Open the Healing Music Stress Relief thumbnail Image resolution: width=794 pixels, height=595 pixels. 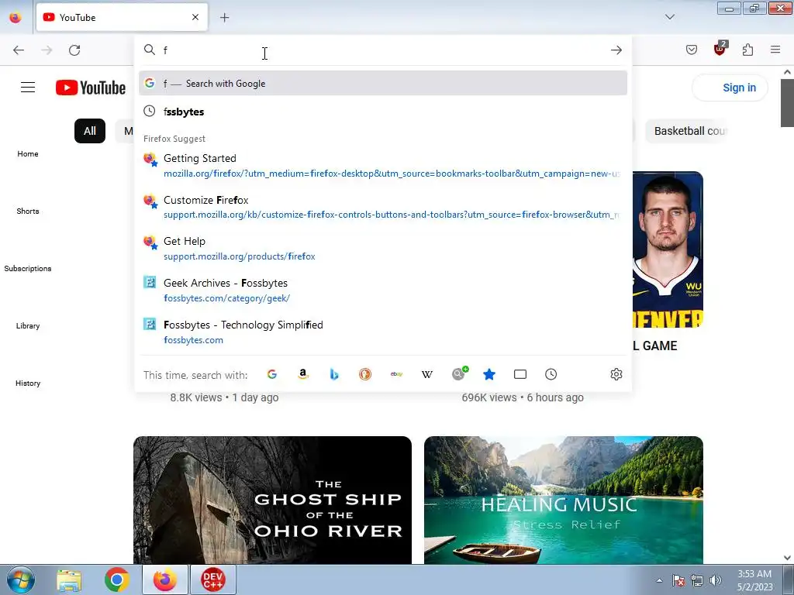564,500
